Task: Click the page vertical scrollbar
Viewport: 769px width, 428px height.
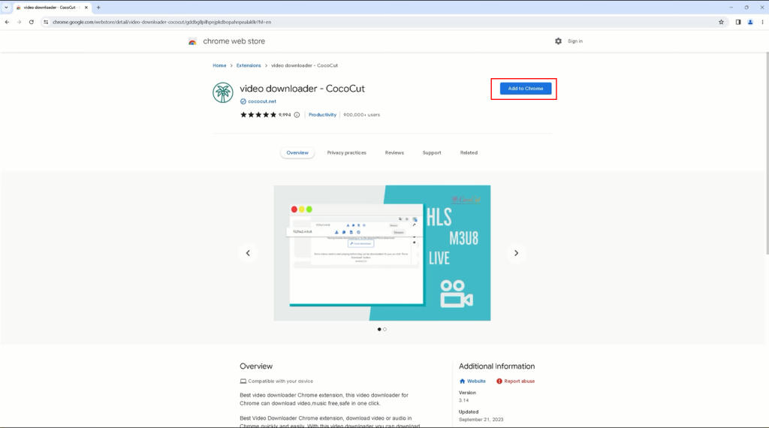Action: point(767,153)
